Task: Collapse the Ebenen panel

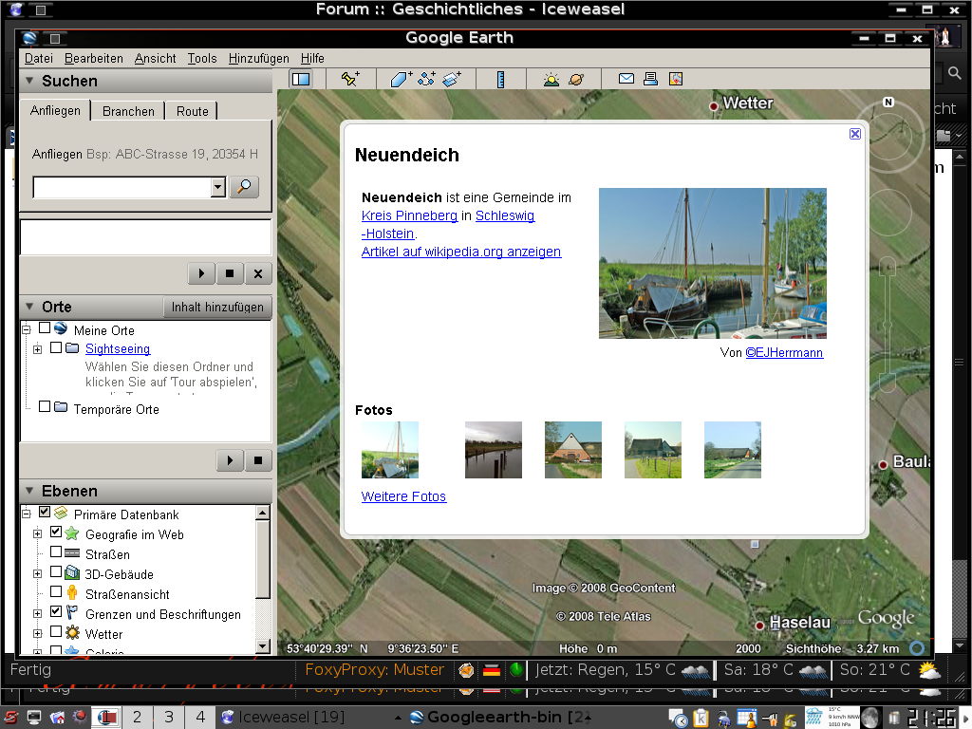Action: click(30, 491)
